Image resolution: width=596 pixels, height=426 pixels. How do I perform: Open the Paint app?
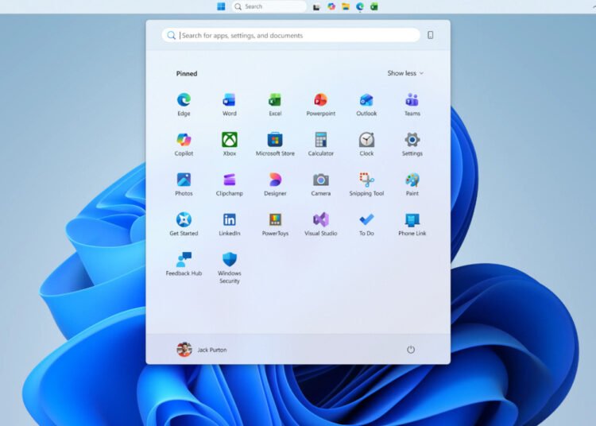[x=412, y=184]
